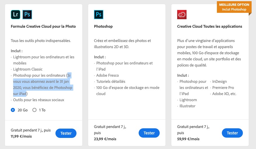Click highlighted text about 31 jan 2020 subscription
Viewport: 256px width, 149px height.
point(43,85)
